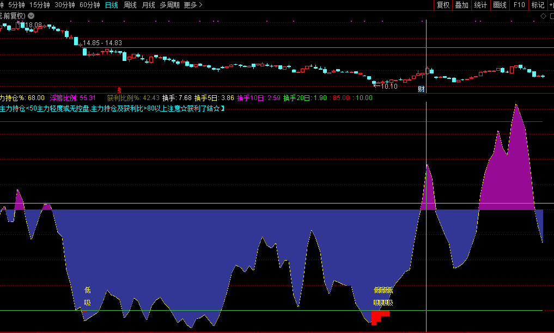Switch to 5分钟 period tab
The height and width of the screenshot is (333, 554).
[16, 5]
